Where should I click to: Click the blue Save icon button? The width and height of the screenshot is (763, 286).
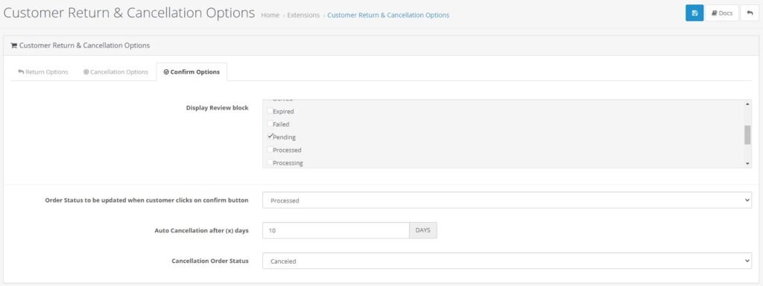694,13
